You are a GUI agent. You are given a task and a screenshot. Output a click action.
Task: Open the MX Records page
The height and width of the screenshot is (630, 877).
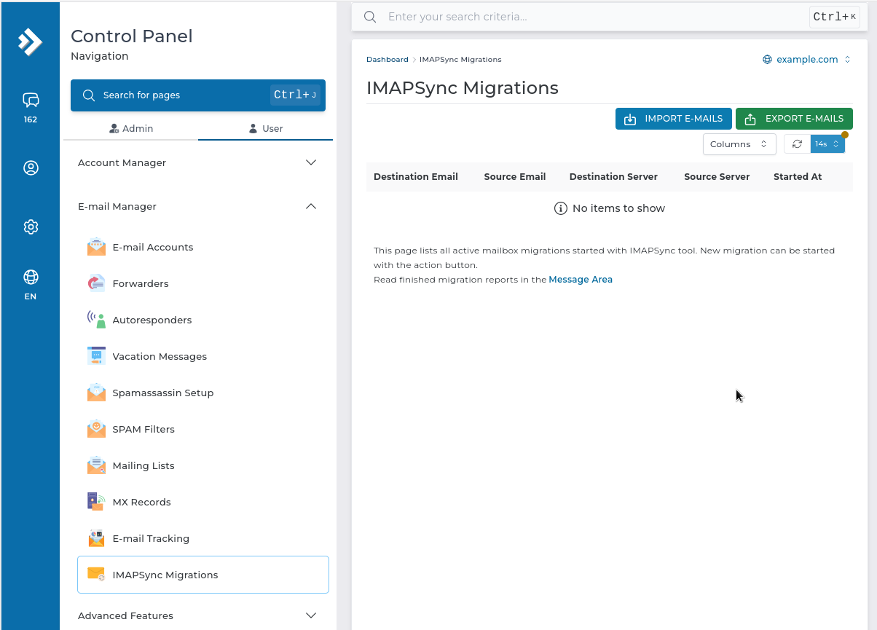[x=141, y=502]
